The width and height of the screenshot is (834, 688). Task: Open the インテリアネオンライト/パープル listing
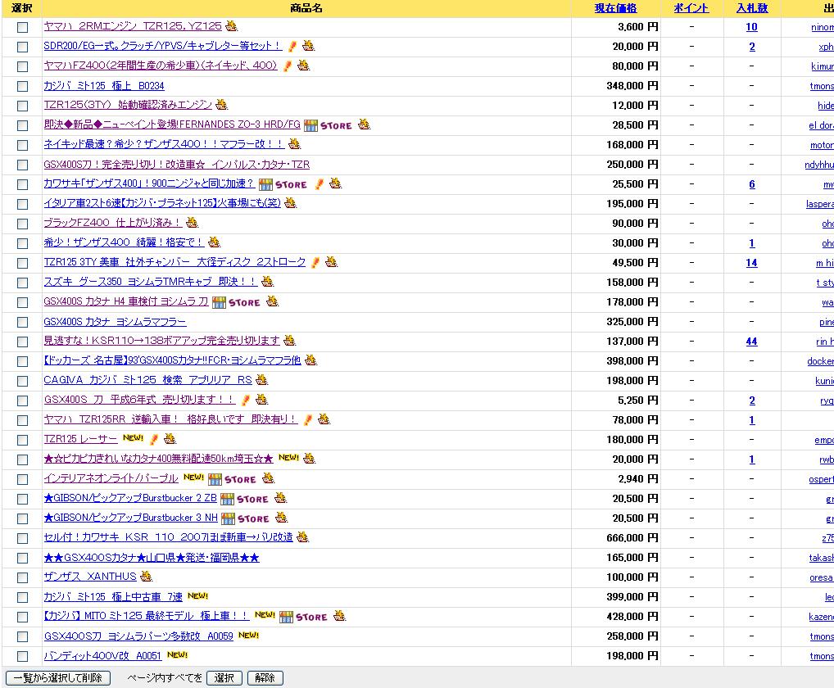pyautogui.click(x=111, y=478)
